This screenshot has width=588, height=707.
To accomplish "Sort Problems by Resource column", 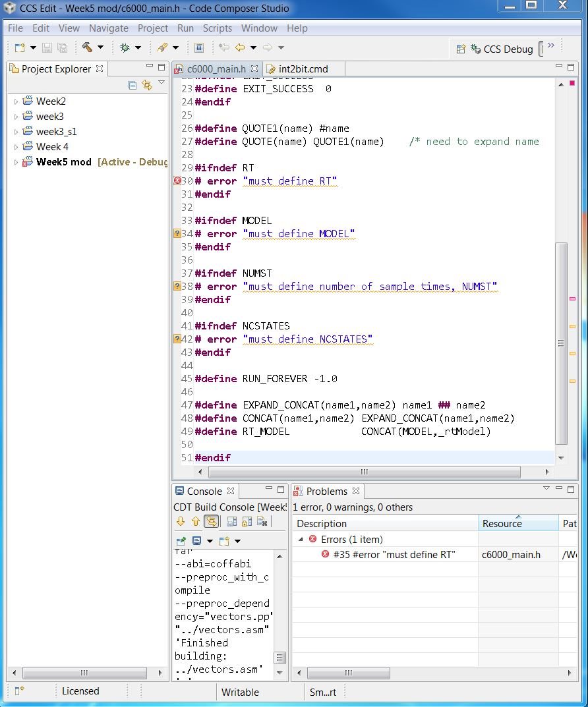I will coord(518,523).
